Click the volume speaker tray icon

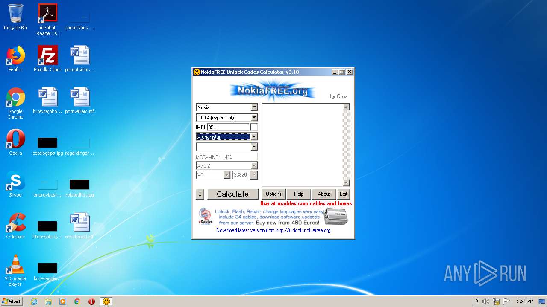coord(486,301)
